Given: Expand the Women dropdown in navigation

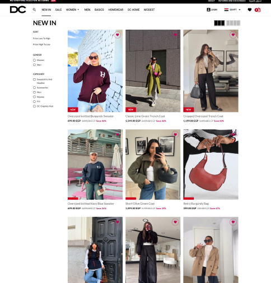Looking at the screenshot, I should [73, 10].
